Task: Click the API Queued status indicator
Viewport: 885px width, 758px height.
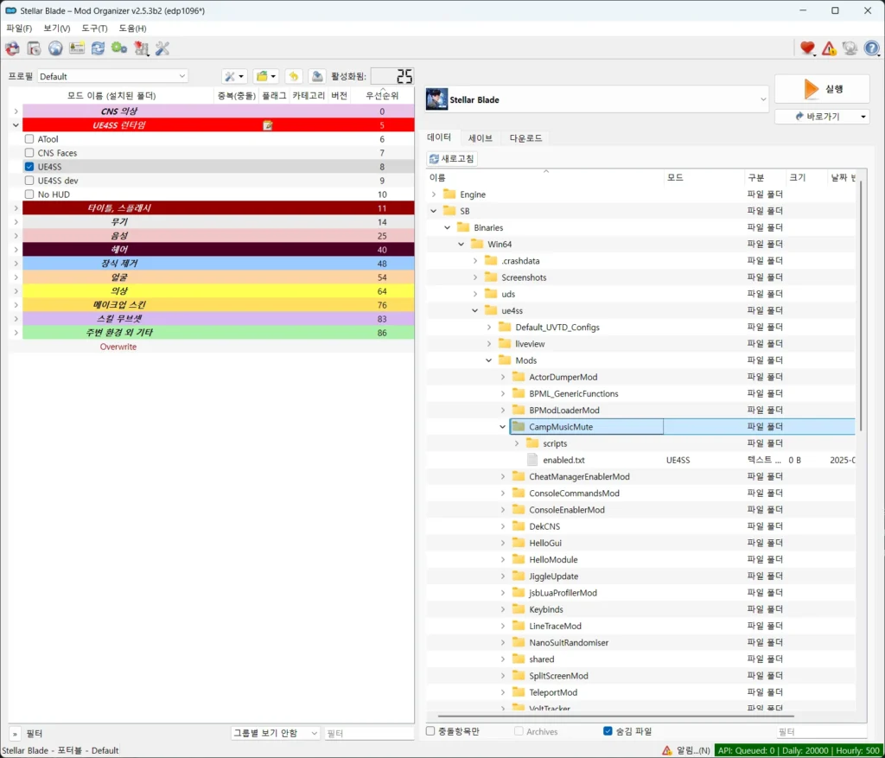Action: 799,750
